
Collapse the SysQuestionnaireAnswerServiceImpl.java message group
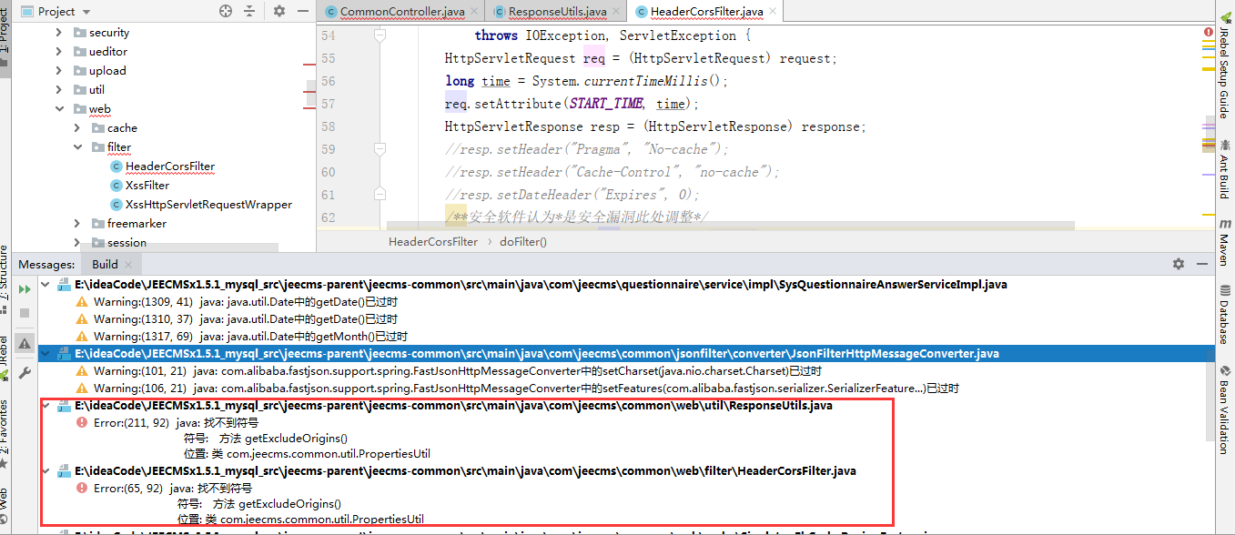coord(46,285)
